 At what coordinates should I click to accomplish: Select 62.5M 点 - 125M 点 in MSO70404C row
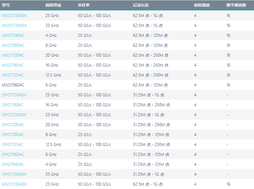click(x=150, y=36)
